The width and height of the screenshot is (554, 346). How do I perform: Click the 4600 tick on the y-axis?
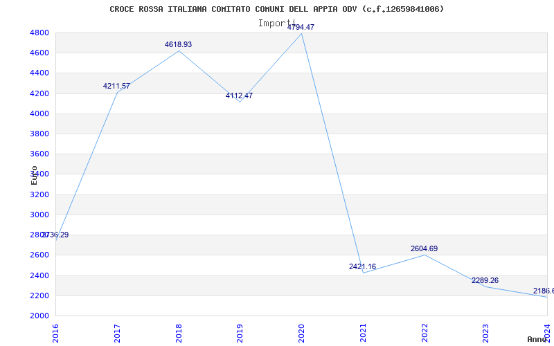tap(39, 53)
